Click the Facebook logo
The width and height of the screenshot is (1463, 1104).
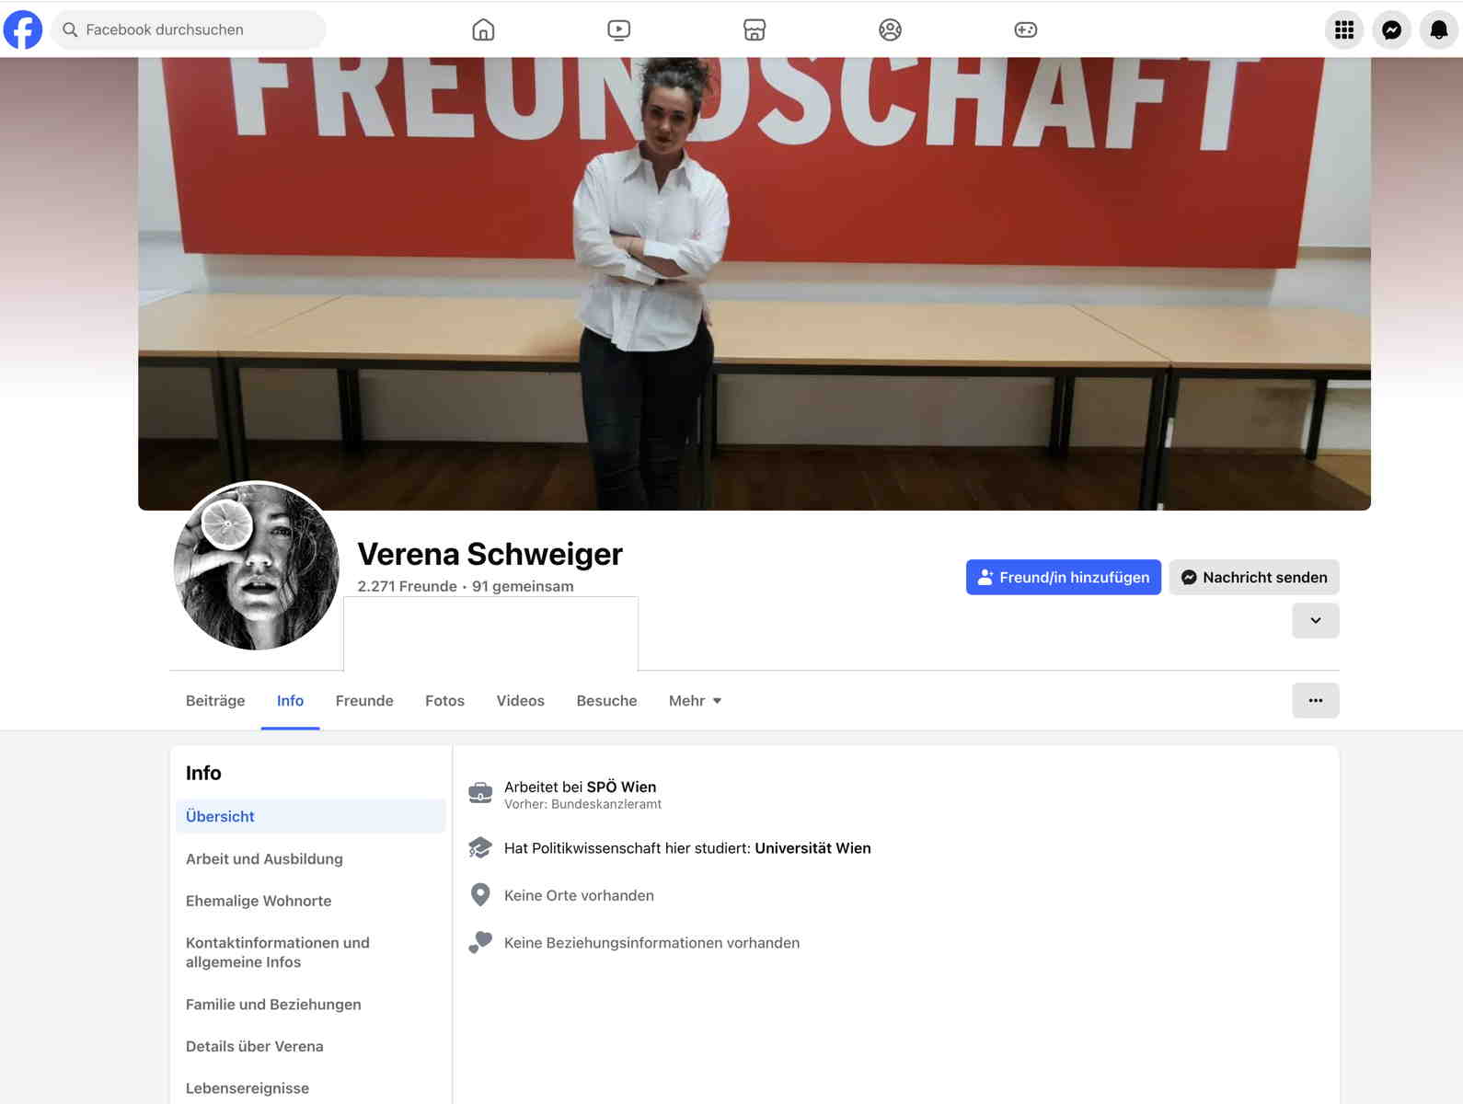tap(23, 29)
